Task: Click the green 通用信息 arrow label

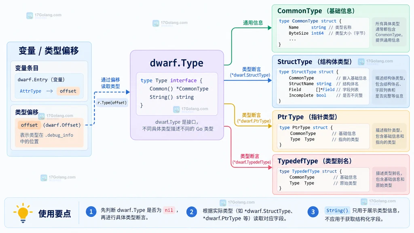Action: click(x=253, y=23)
